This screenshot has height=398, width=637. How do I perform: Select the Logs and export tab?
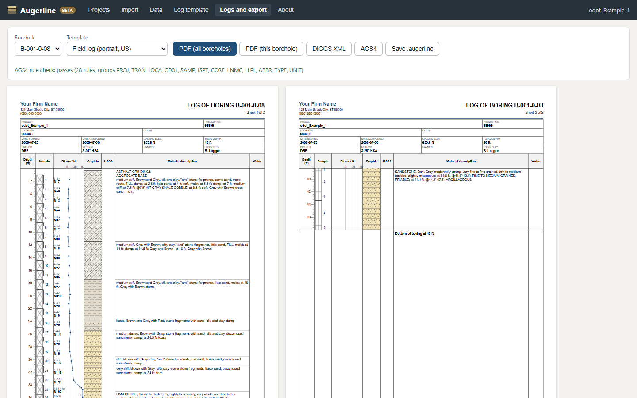[x=243, y=10]
